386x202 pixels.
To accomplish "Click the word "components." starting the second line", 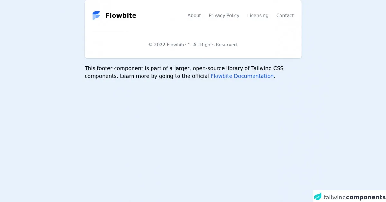I will (x=101, y=76).
